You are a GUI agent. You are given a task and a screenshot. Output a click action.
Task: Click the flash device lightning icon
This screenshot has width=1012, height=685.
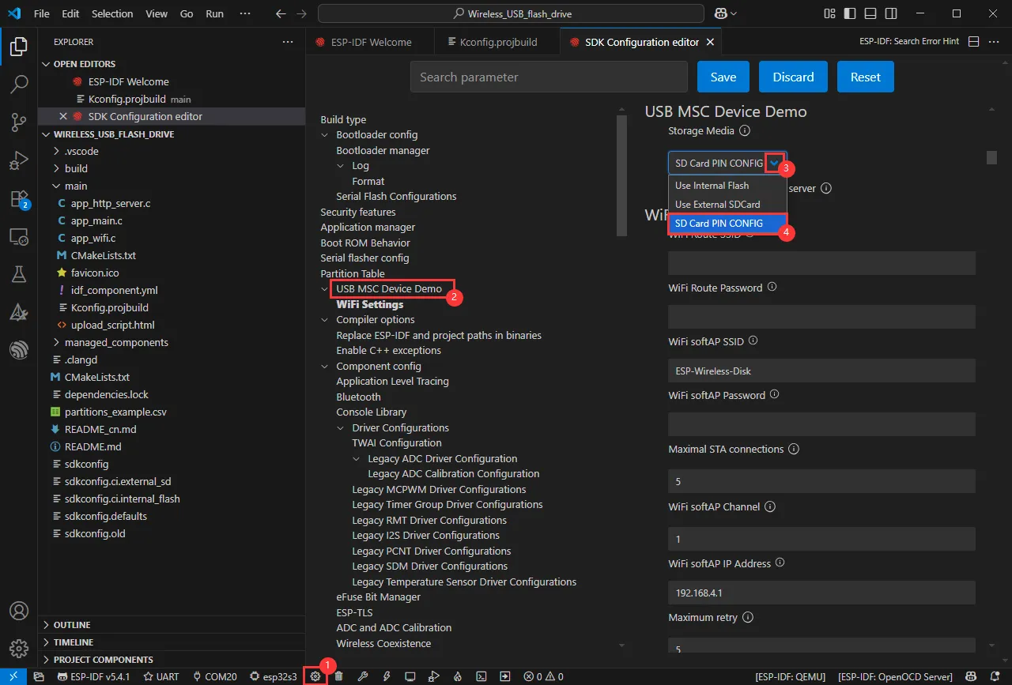click(x=387, y=676)
